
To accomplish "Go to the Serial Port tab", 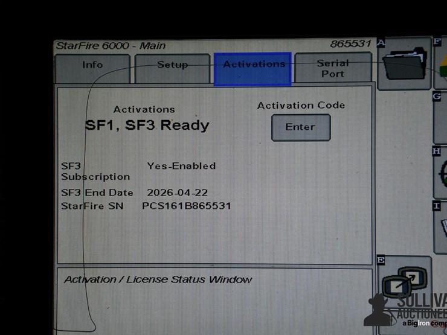I will point(332,68).
